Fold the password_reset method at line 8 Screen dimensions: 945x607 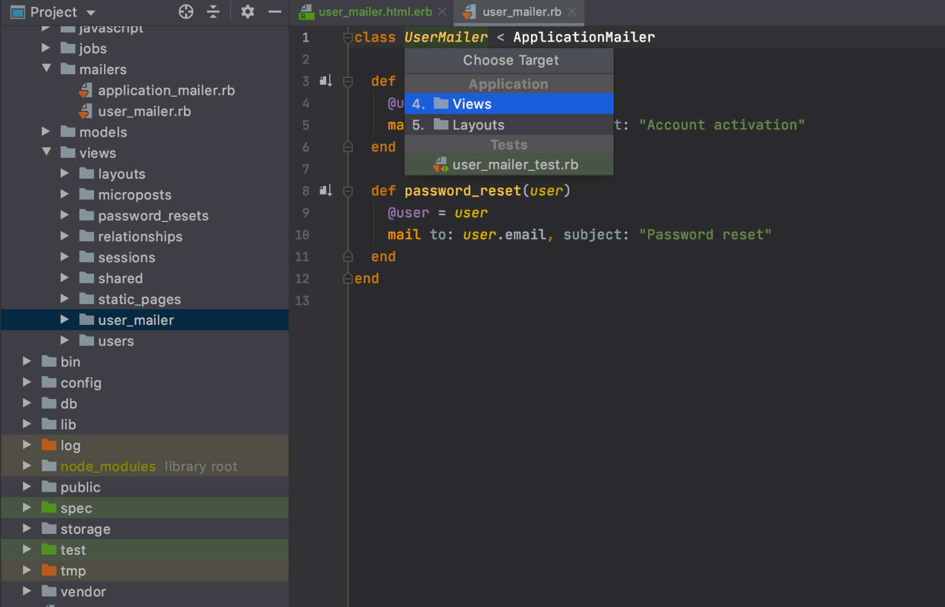pyautogui.click(x=348, y=191)
